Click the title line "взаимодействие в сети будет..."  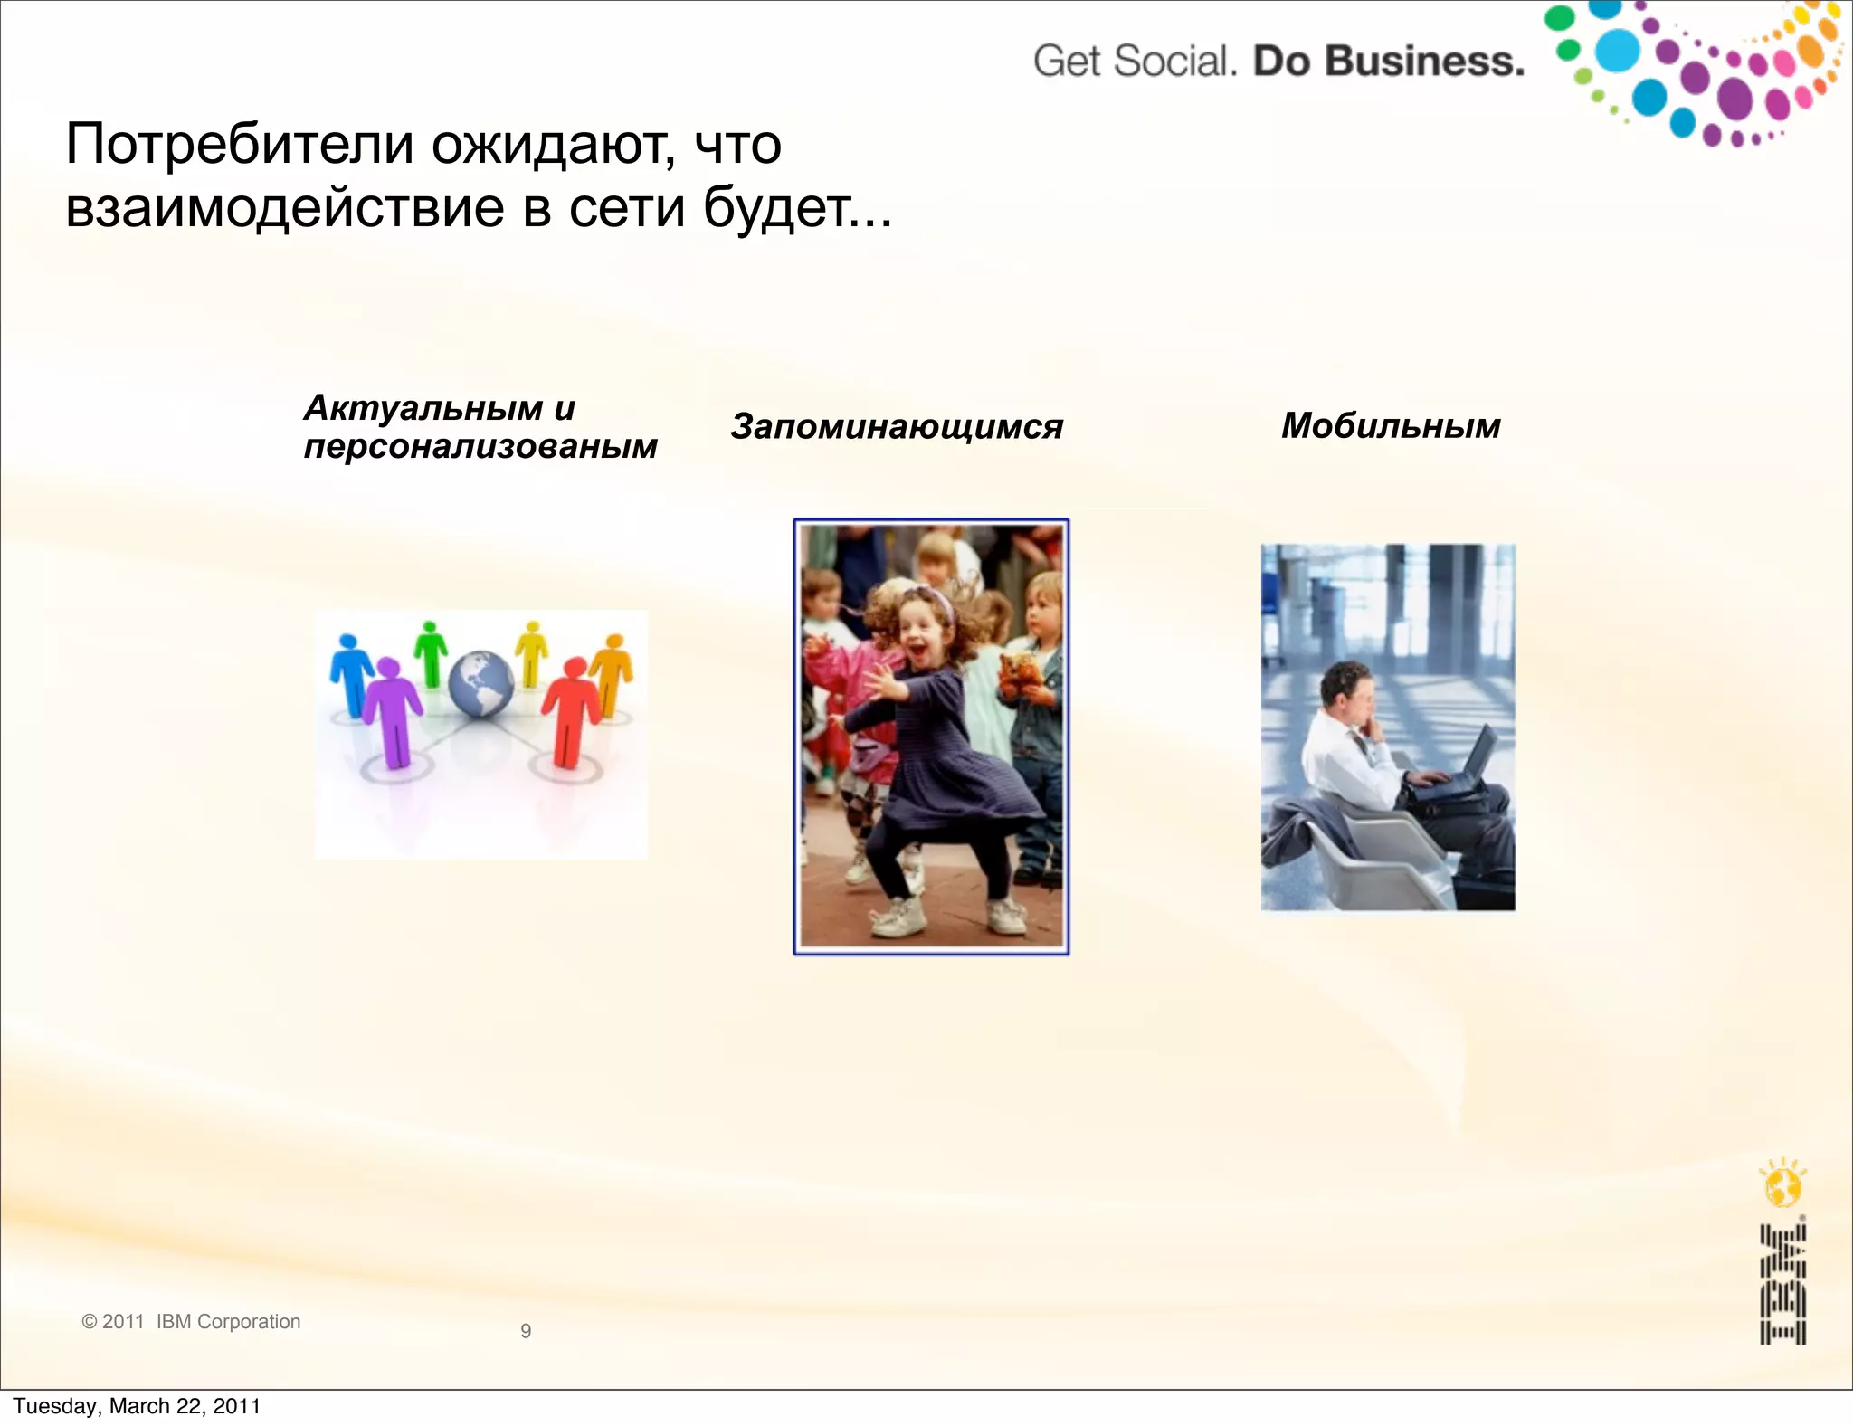coord(479,207)
